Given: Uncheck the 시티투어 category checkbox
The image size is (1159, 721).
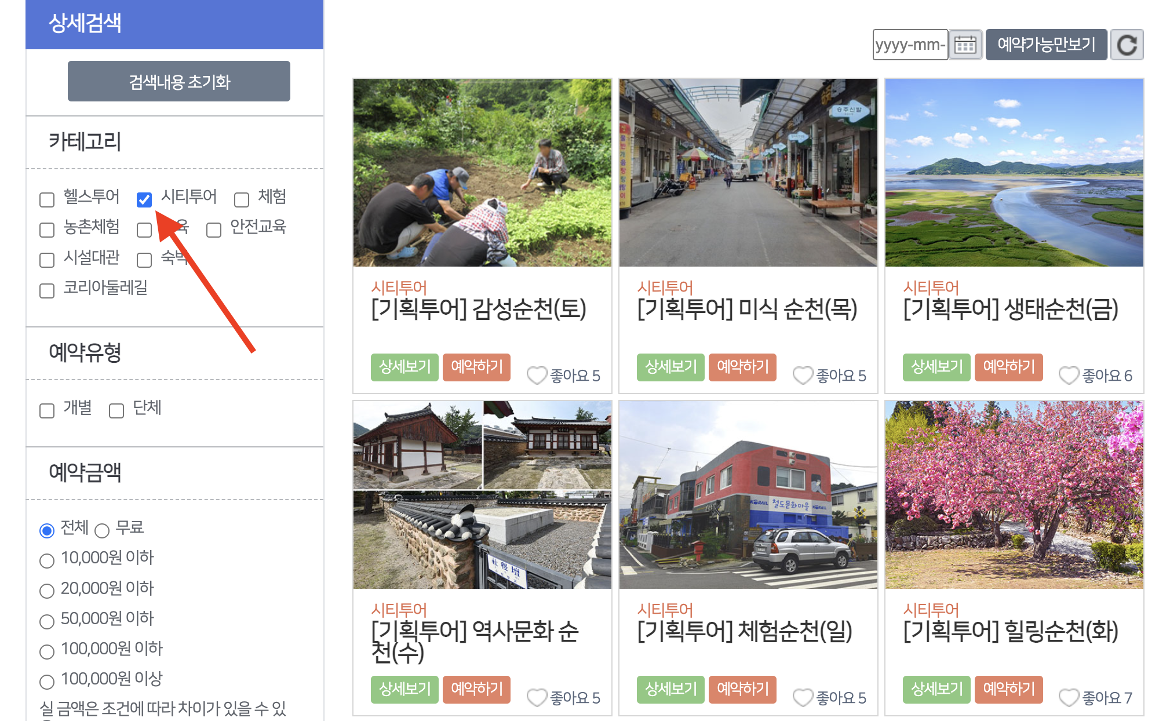Looking at the screenshot, I should pos(143,200).
